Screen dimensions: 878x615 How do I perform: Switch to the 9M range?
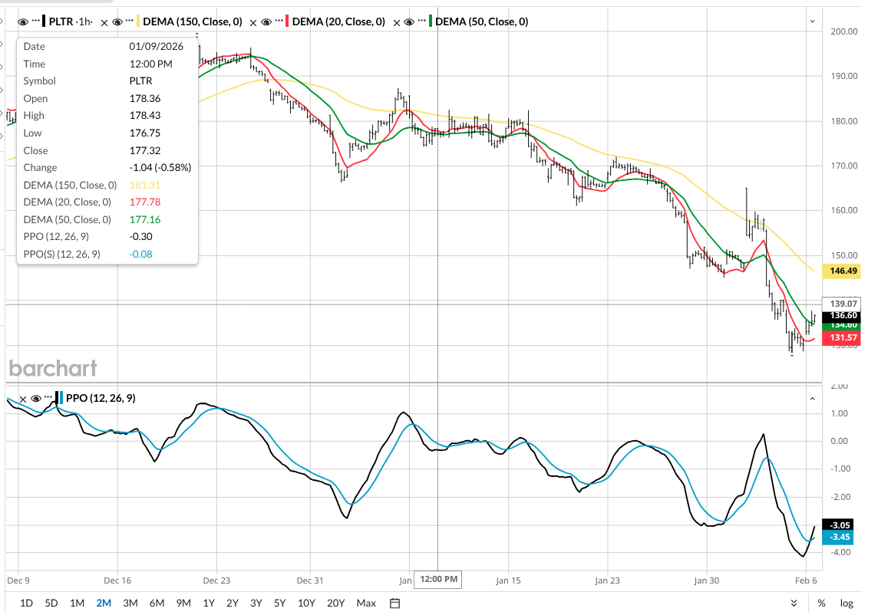[x=183, y=603]
